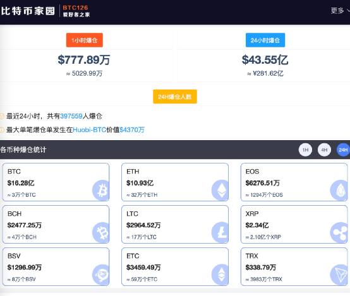Click the ETH $10.93亿 amount
This screenshot has width=350, height=296.
click(x=140, y=183)
